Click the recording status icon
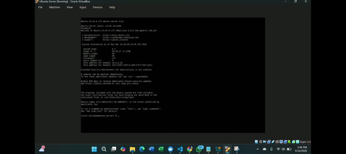 (x=285, y=142)
